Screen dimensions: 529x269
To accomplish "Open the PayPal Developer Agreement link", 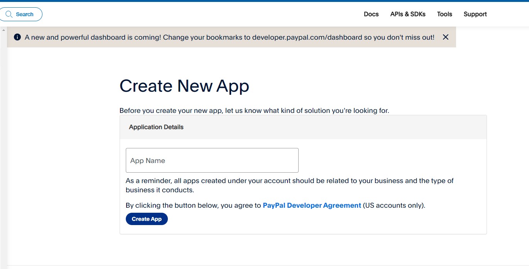I will (312, 205).
